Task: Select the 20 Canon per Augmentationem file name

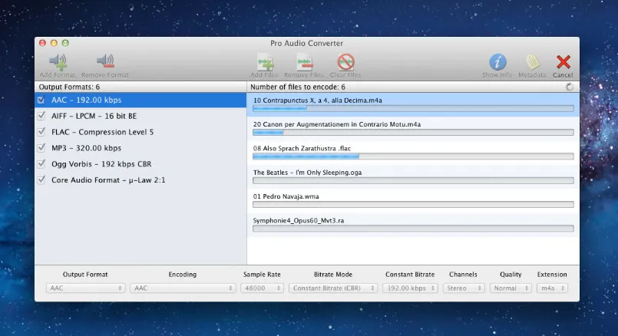Action: [x=337, y=124]
